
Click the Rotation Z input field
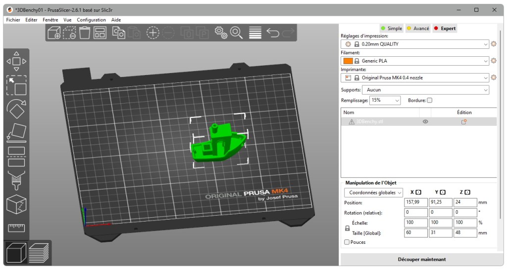pos(465,212)
